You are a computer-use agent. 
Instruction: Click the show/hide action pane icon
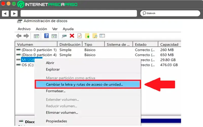tap(54, 36)
